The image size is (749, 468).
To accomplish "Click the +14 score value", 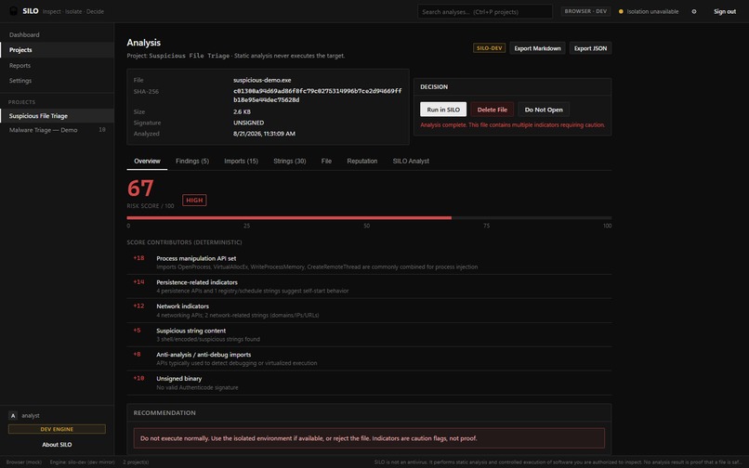I will 139,281.
